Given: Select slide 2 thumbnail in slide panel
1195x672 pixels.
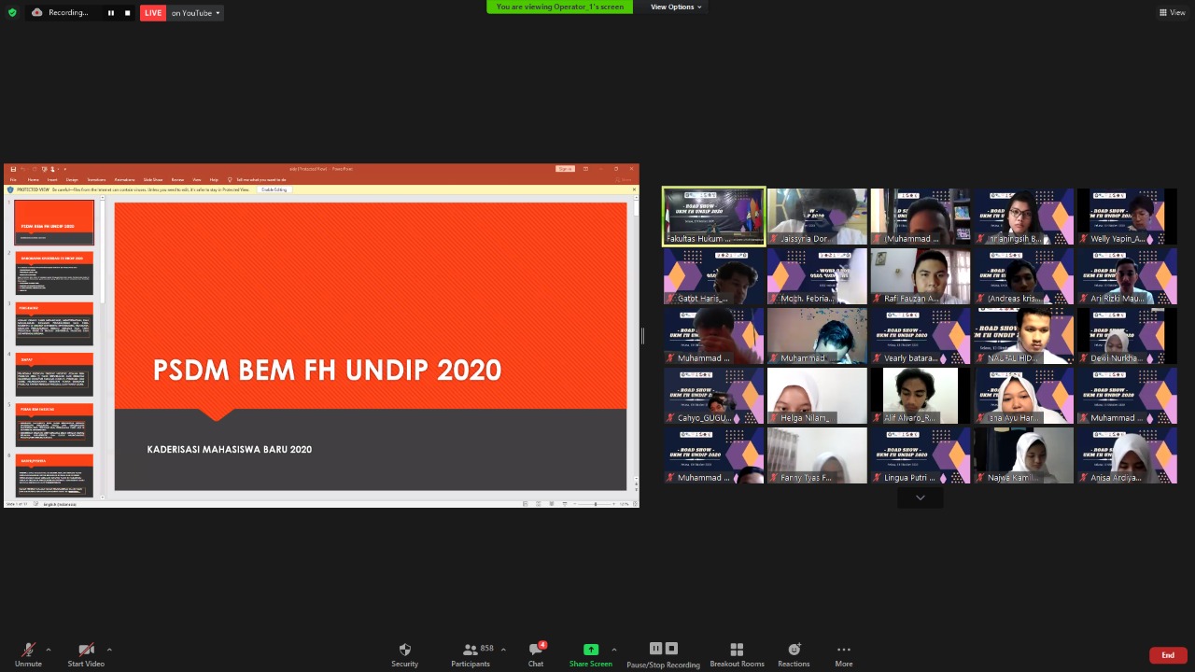Looking at the screenshot, I should pos(54,273).
